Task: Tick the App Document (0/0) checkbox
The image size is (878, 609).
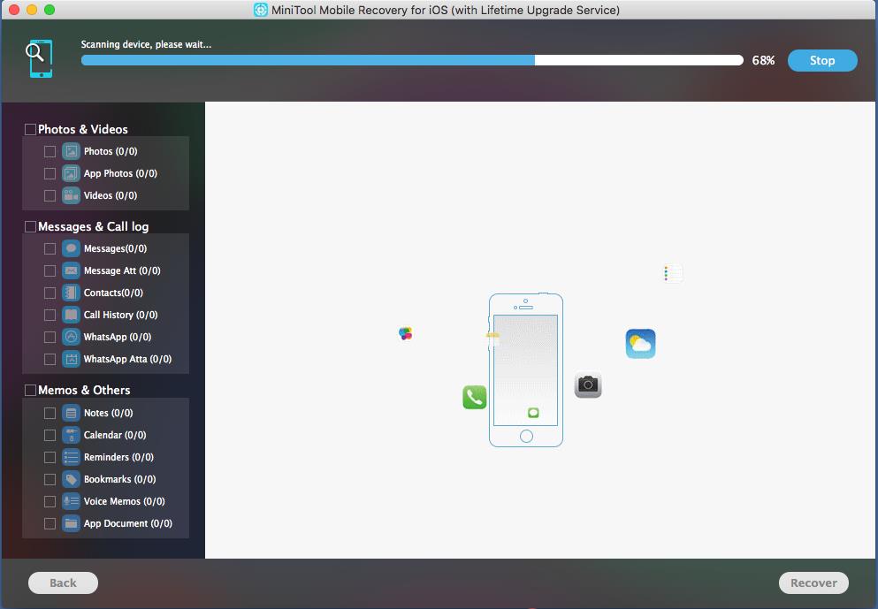Action: [50, 524]
